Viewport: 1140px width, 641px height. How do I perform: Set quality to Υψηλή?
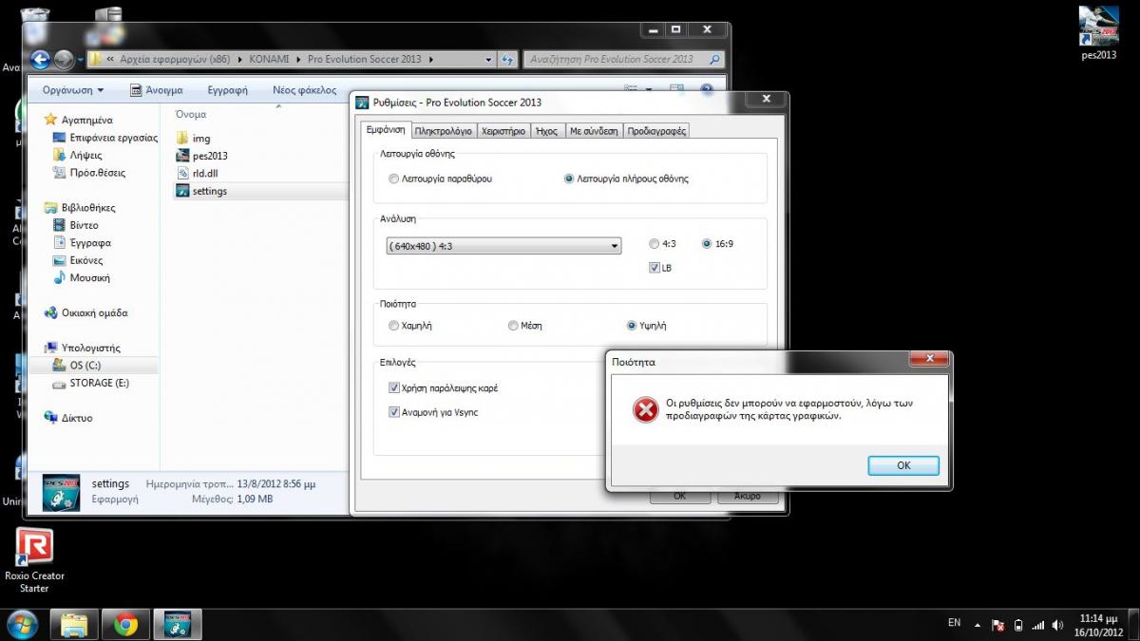tap(647, 326)
